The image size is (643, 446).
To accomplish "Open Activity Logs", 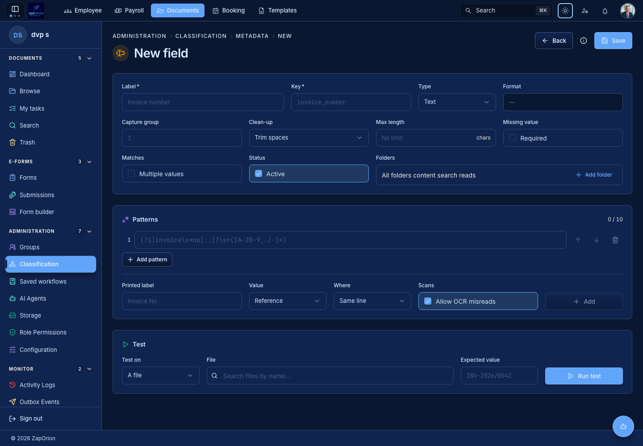I will [50, 385].
